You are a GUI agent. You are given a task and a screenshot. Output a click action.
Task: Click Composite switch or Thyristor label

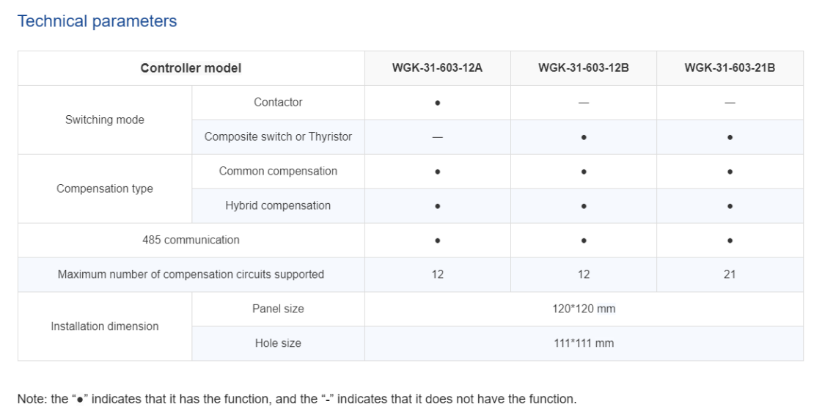tap(279, 136)
